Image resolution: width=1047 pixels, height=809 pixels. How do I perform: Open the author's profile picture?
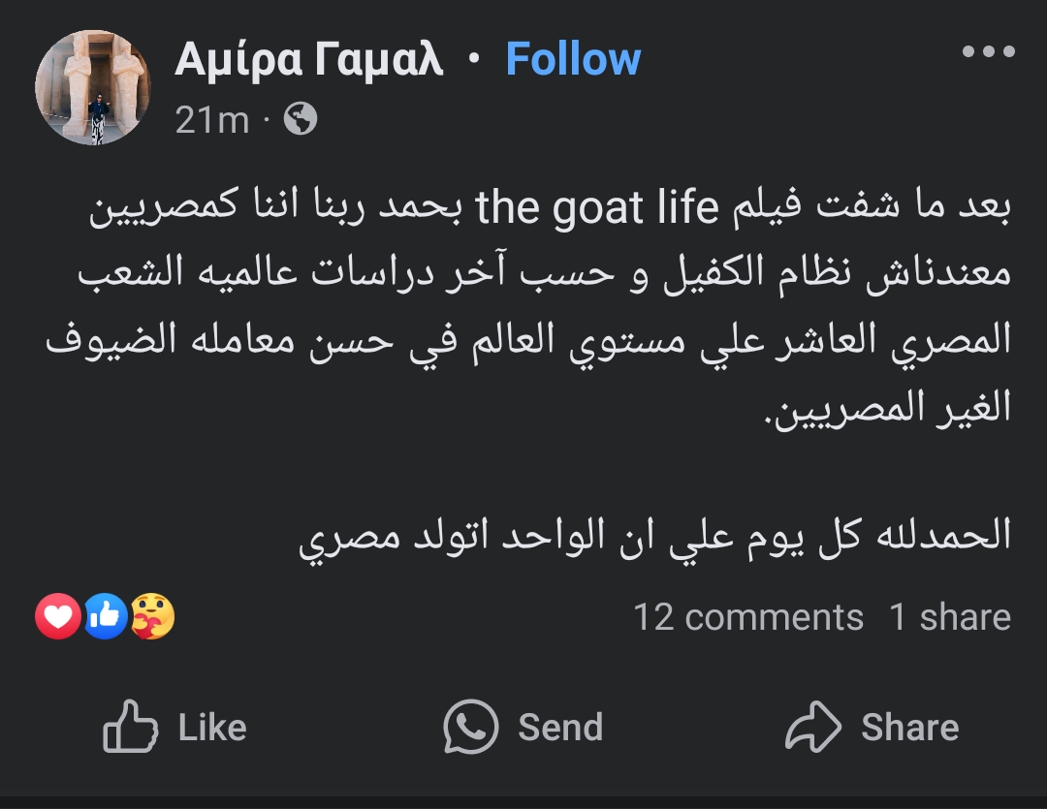tap(93, 87)
